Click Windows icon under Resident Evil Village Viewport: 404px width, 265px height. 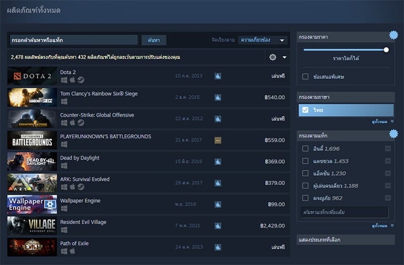tap(64, 230)
